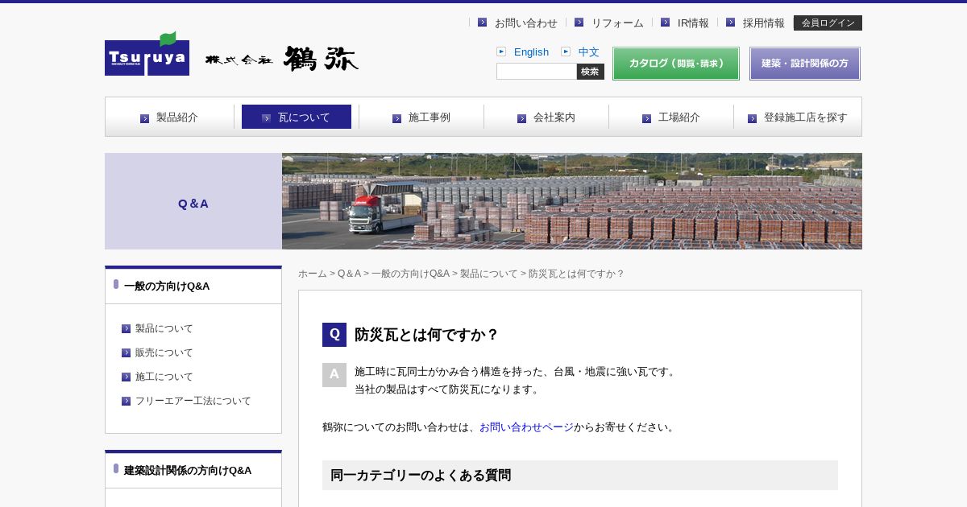Click the 株式会社鶴弥 company name logo

(282, 59)
